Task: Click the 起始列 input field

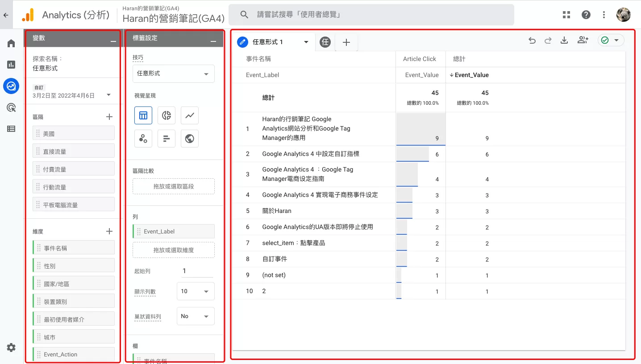Action: [x=197, y=271]
